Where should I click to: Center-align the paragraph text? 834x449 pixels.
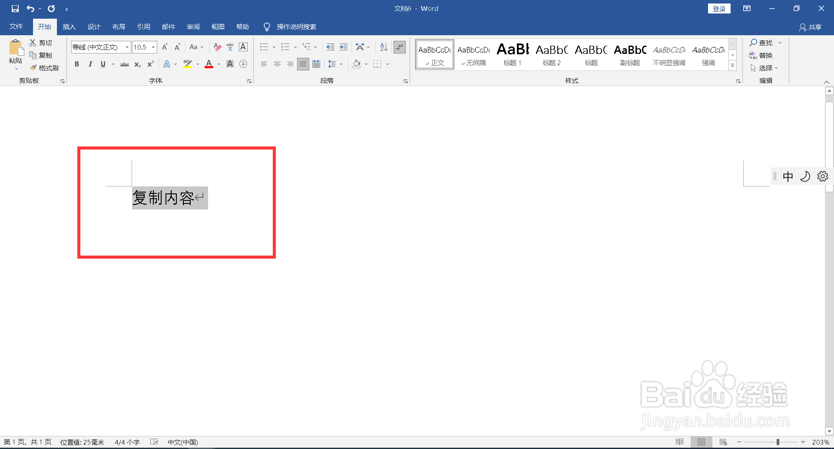point(277,64)
